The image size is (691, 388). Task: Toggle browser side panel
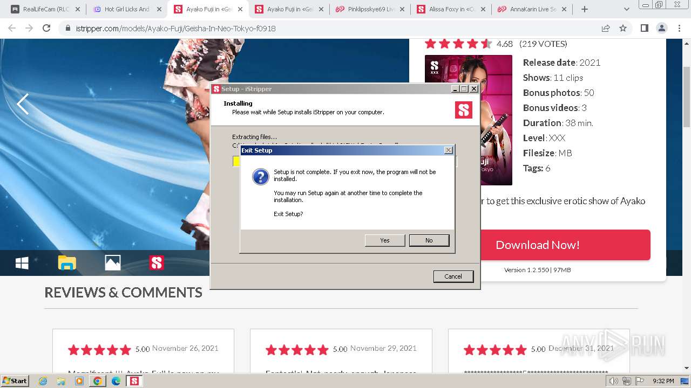pyautogui.click(x=644, y=28)
